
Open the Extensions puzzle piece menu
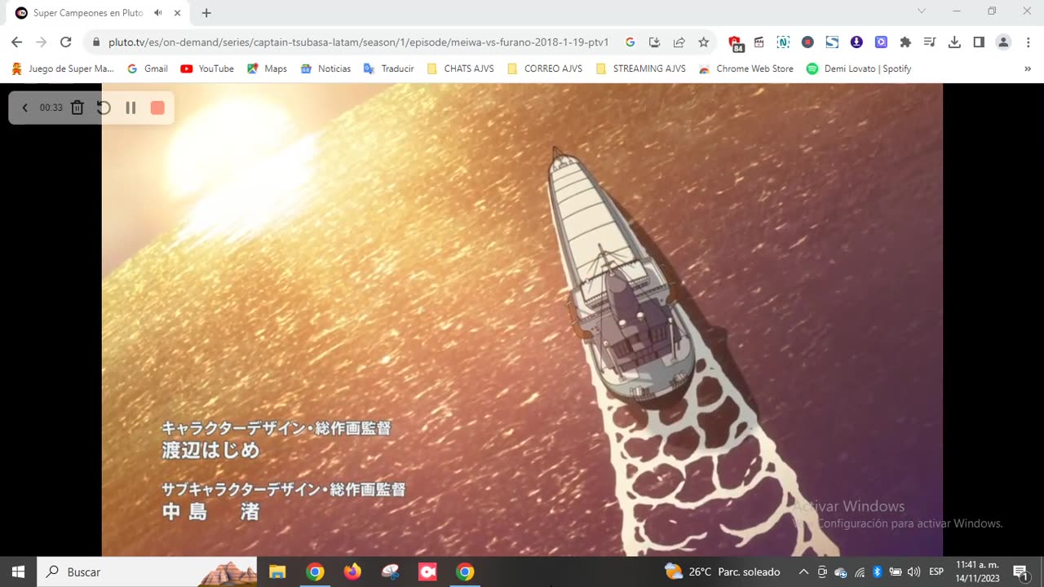click(x=905, y=42)
